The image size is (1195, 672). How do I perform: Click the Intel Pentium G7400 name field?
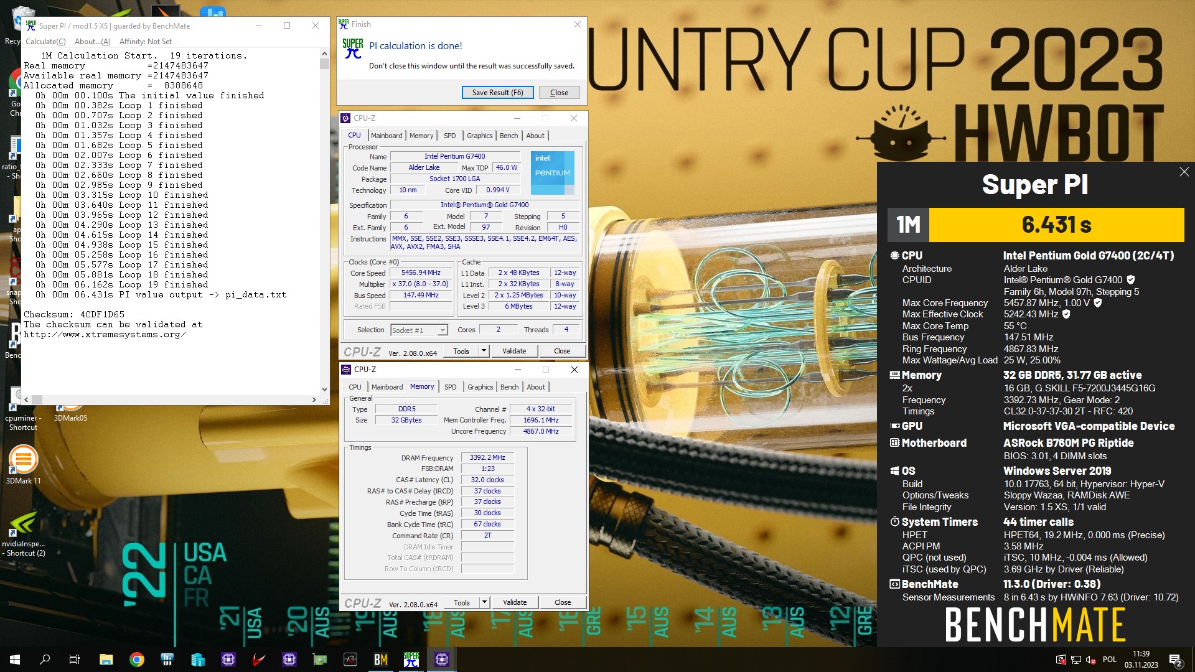(x=455, y=157)
